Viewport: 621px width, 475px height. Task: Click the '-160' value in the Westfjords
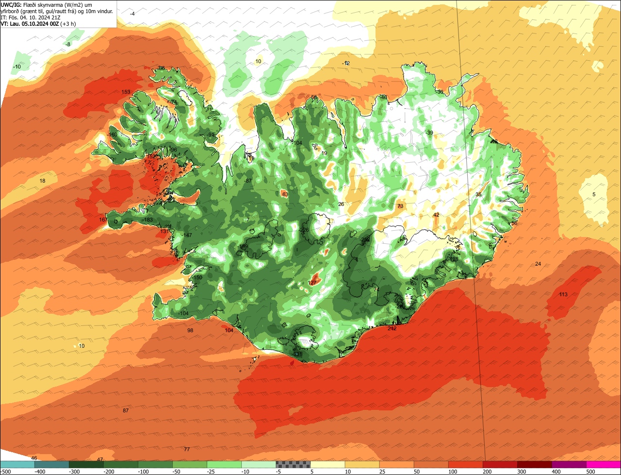(112, 135)
